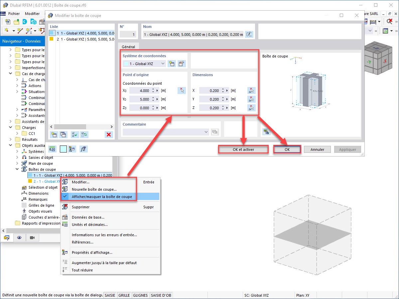
Task: Switch to navigator Data tab icon
Action: click(7, 238)
